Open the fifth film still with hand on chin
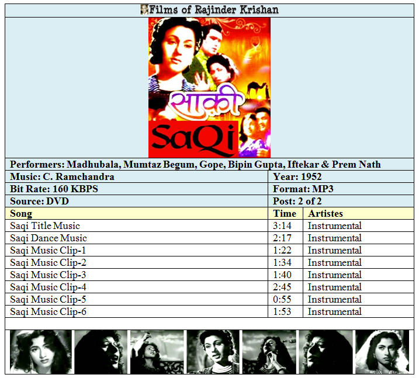419x378 pixels. tap(269, 352)
